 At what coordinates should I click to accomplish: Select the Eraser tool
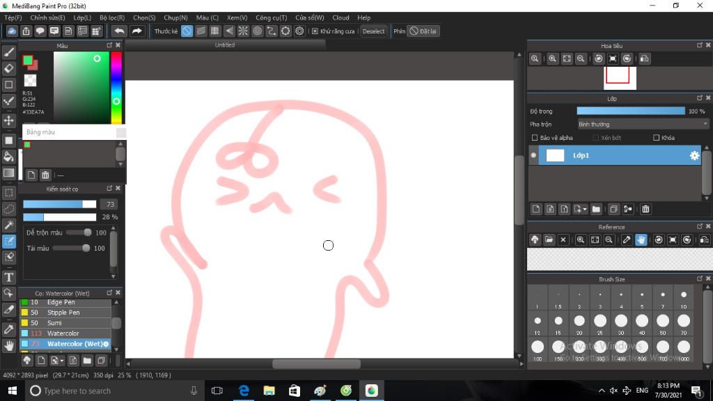[x=8, y=69]
